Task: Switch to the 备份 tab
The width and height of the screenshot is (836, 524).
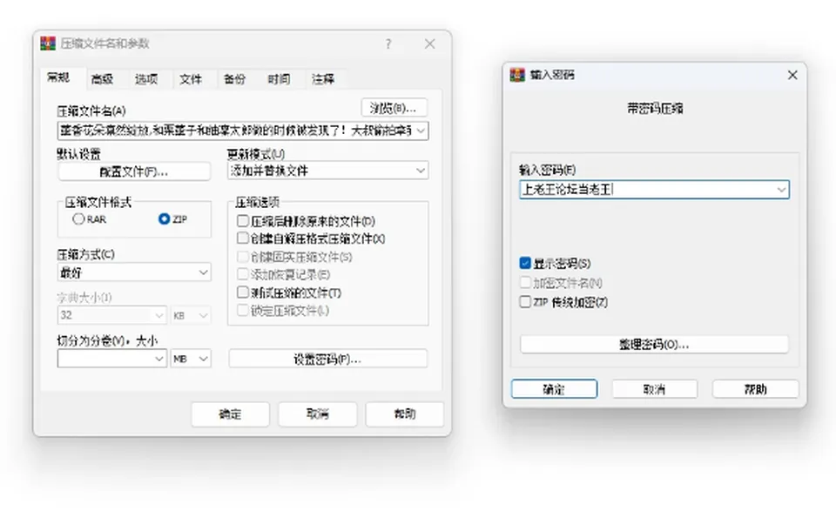Action: coord(234,79)
